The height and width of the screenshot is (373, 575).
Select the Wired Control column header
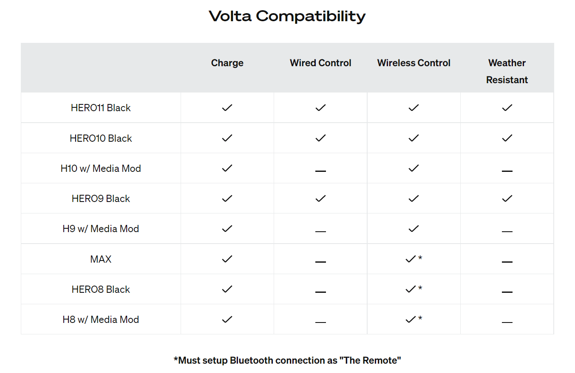320,63
